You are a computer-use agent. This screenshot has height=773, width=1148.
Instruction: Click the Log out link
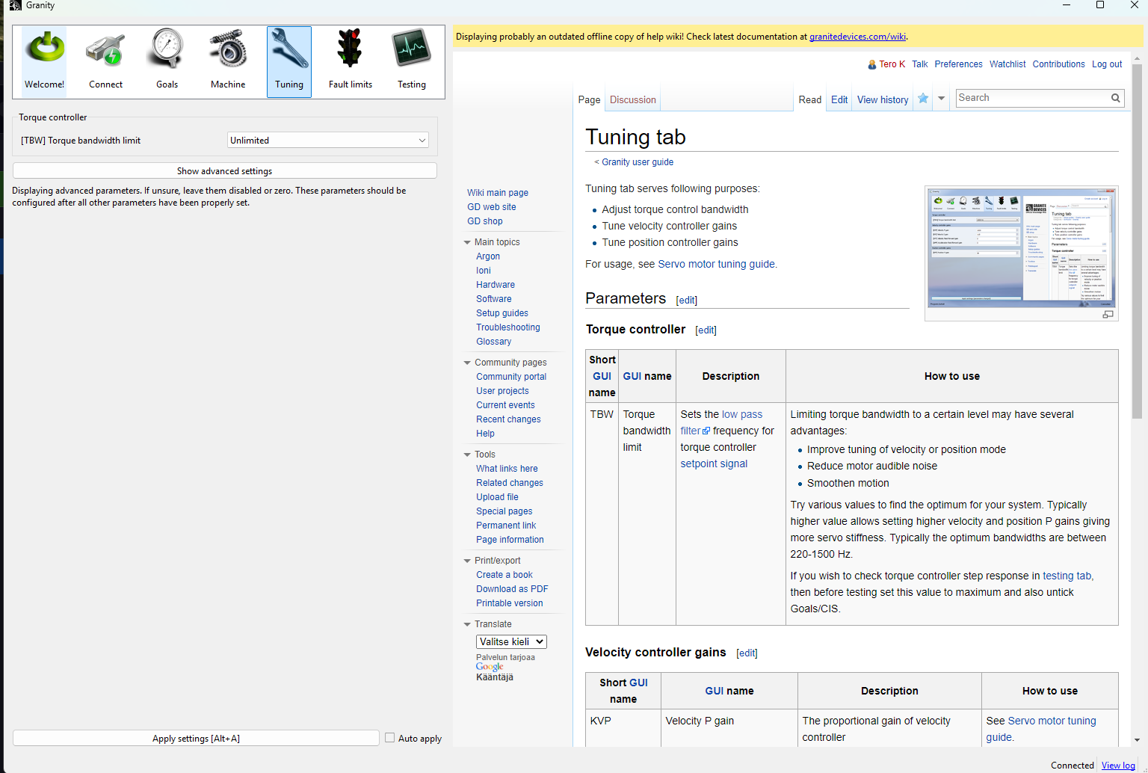coord(1107,64)
